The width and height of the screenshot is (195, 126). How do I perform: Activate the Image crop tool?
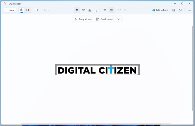coord(105,10)
